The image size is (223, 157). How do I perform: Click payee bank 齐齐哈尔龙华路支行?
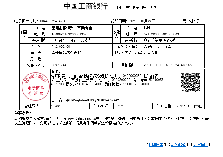(x=160, y=40)
